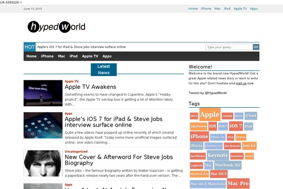Select the laugh tag
Viewport: 283px width, 189px height.
click(249, 156)
